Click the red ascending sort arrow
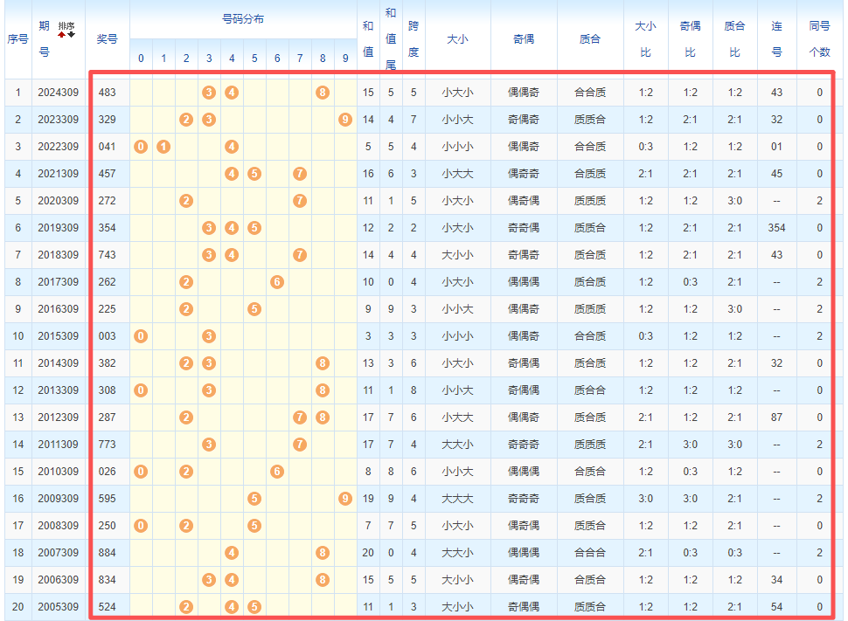This screenshot has width=848, height=621. pyautogui.click(x=62, y=35)
